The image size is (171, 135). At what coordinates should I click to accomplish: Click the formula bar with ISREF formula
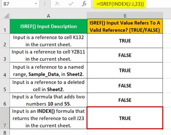pos(132,4)
